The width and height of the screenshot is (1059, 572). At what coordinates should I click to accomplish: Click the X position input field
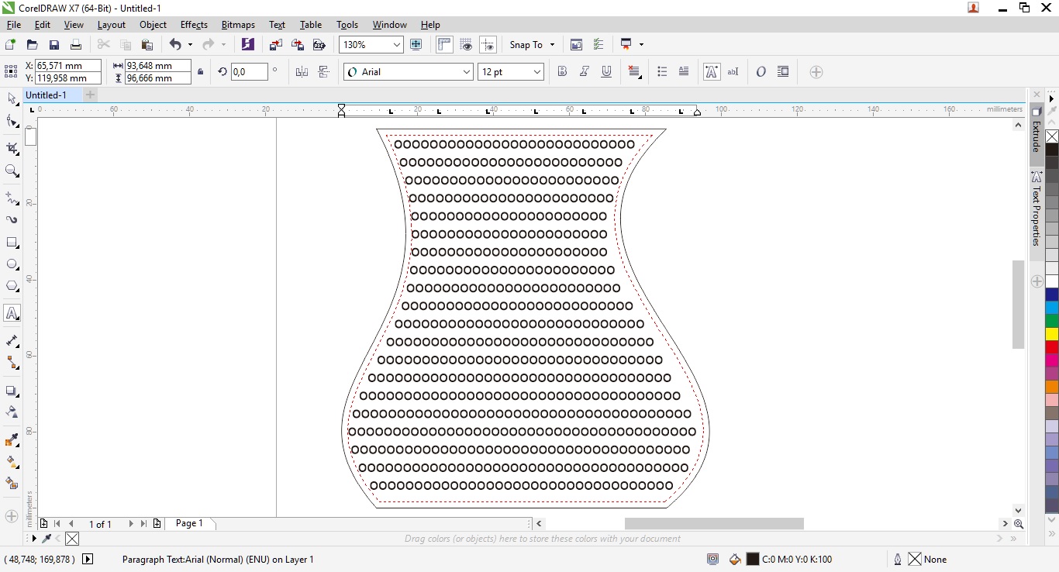point(68,66)
